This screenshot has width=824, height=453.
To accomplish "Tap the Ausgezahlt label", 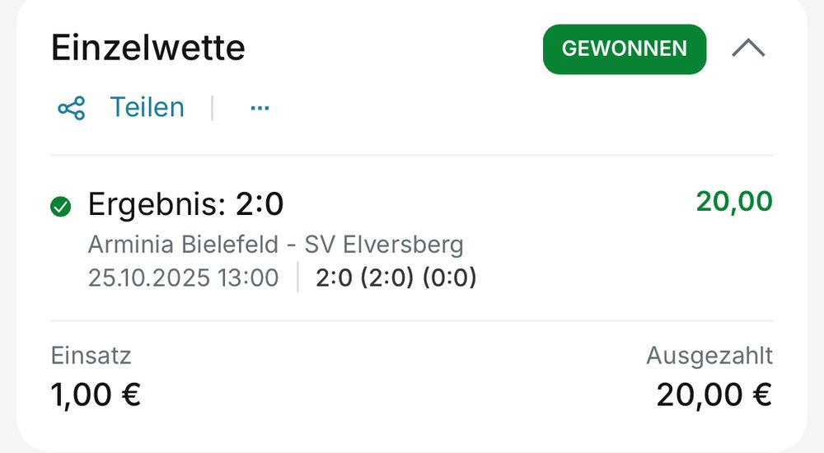I will [709, 356].
